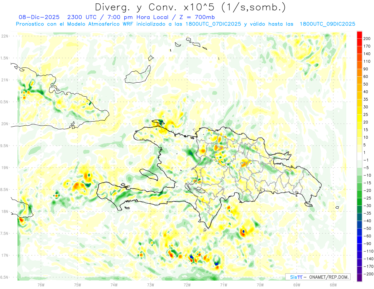Click the '74W' longitude axis label

(114, 285)
